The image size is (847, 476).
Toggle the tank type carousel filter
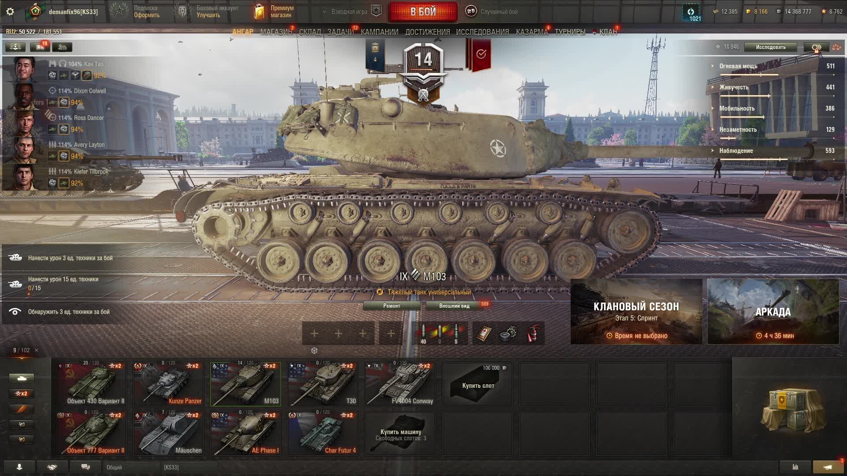tap(21, 378)
